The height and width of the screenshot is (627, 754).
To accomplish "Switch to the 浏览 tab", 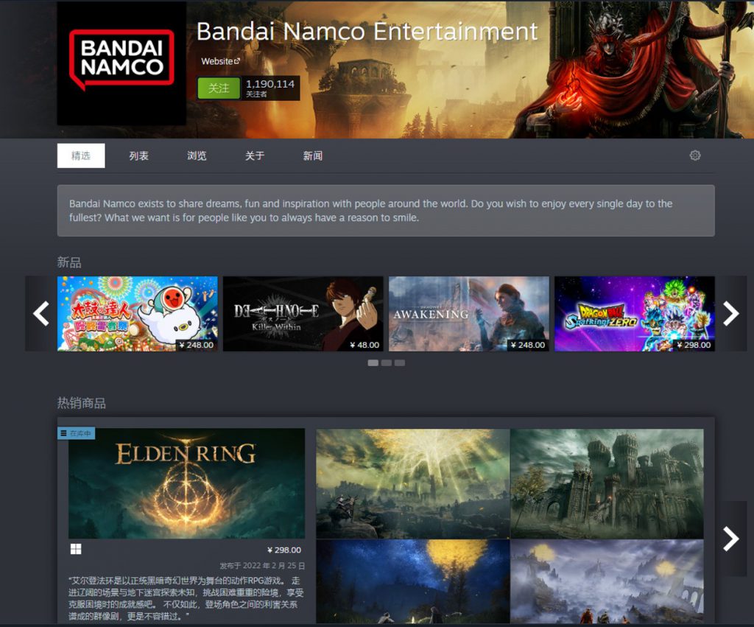I will pyautogui.click(x=197, y=156).
